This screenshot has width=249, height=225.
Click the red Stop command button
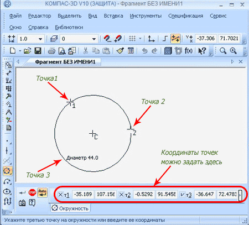[x=32, y=192]
